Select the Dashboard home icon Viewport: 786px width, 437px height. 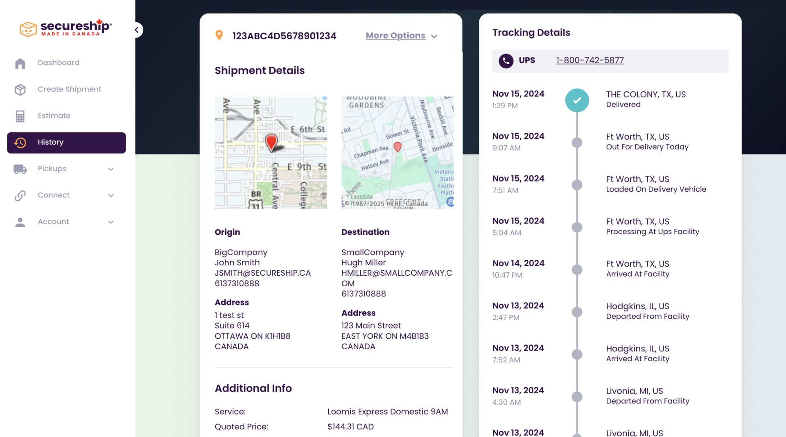[x=19, y=63]
